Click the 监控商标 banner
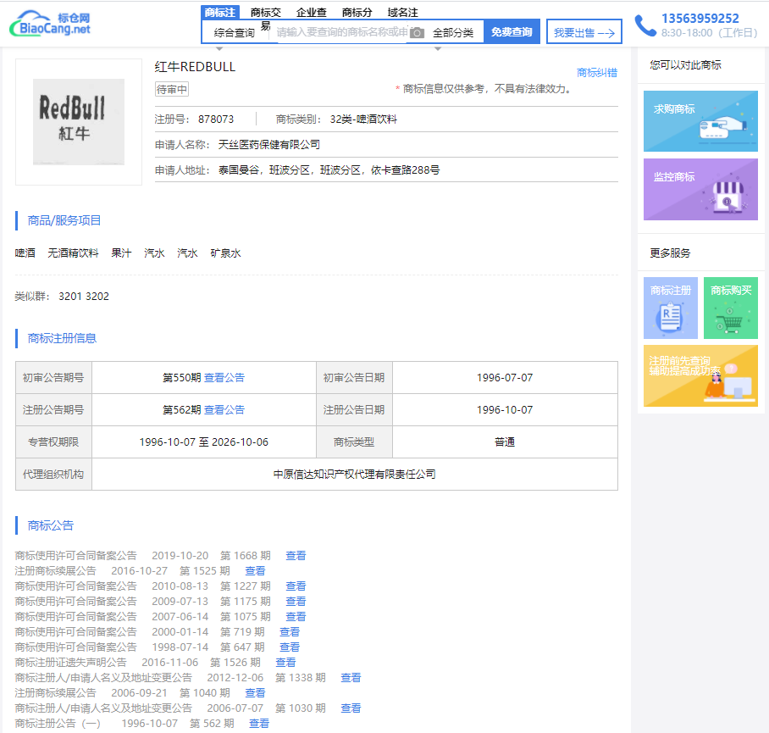Image resolution: width=769 pixels, height=733 pixels. [700, 189]
